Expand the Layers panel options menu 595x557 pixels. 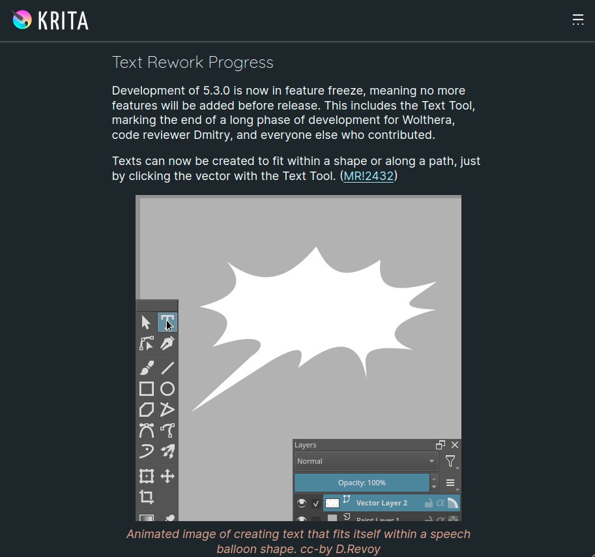click(450, 483)
